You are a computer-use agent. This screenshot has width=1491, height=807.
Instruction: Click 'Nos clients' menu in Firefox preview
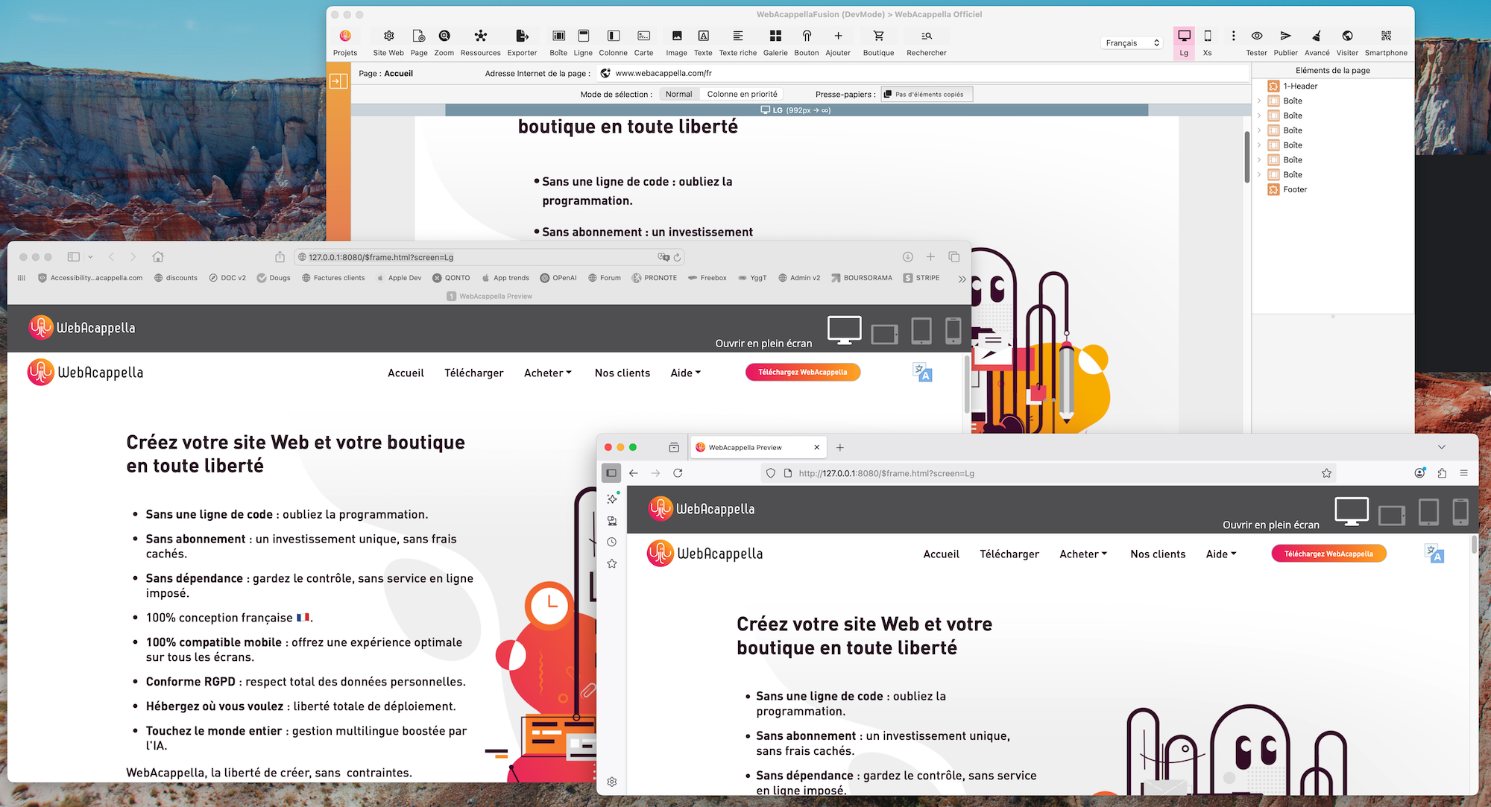click(x=1157, y=554)
